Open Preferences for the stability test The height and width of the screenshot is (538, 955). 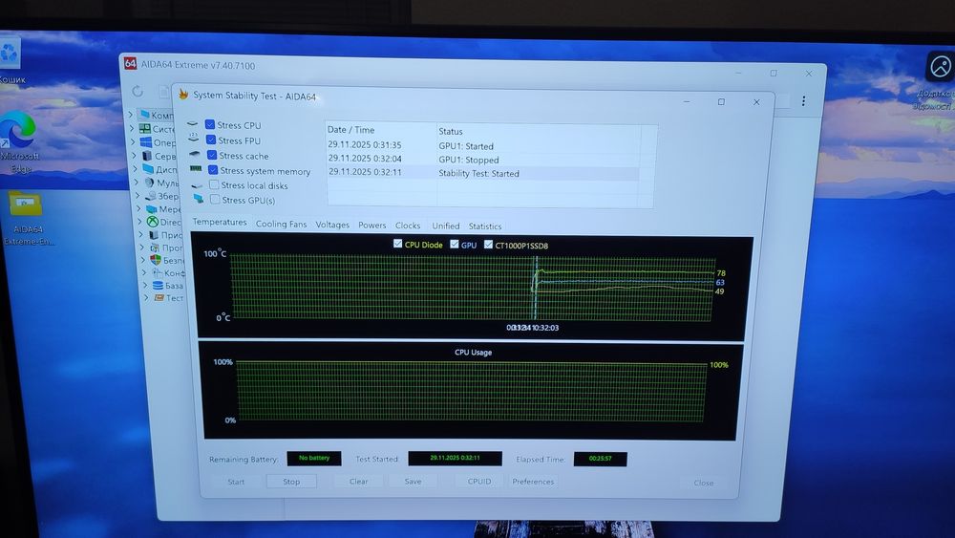pyautogui.click(x=533, y=482)
